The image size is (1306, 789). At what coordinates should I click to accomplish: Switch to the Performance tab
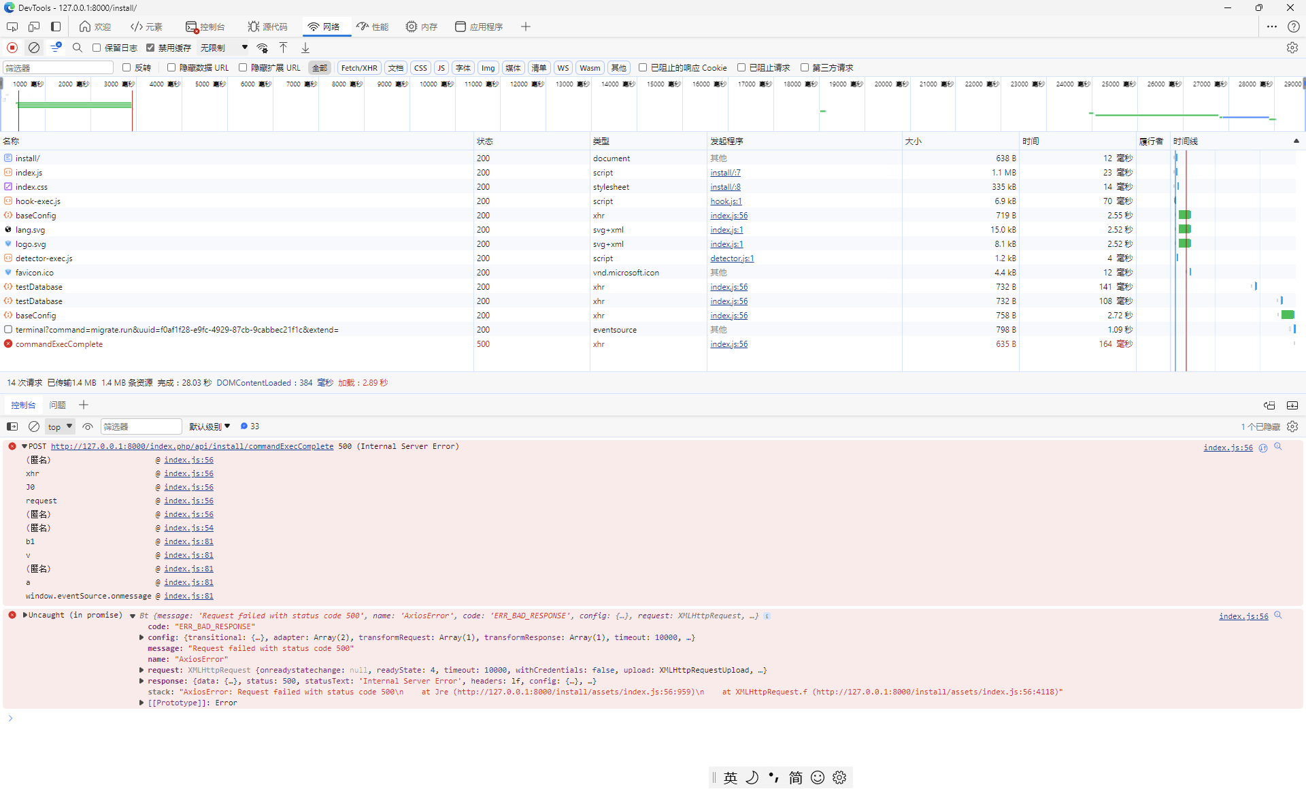coord(373,27)
